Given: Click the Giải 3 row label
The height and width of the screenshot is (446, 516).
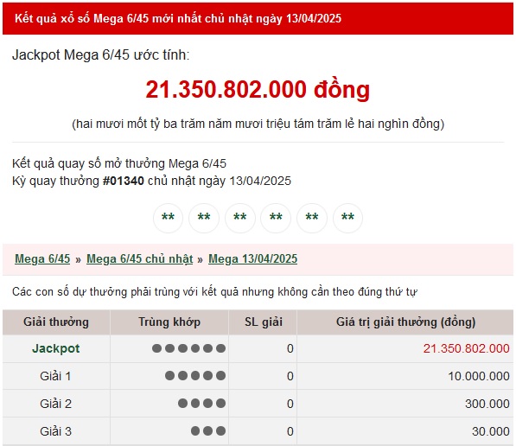Looking at the screenshot, I should coord(55,431).
